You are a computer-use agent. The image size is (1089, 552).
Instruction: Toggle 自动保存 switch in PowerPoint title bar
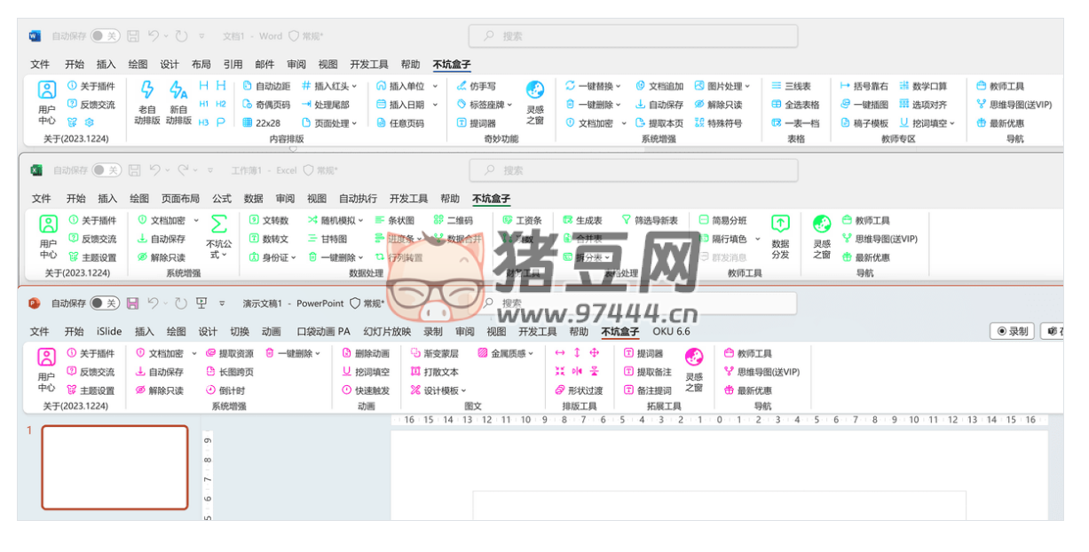[x=106, y=303]
